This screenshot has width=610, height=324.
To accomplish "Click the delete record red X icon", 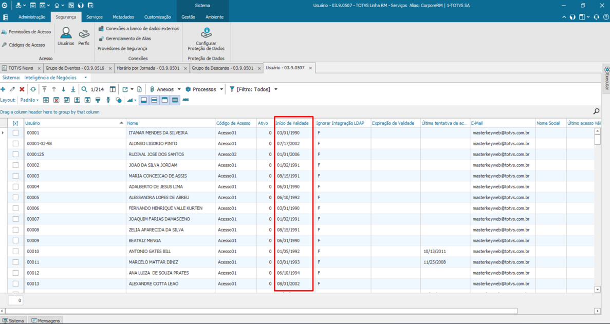I will tap(23, 89).
